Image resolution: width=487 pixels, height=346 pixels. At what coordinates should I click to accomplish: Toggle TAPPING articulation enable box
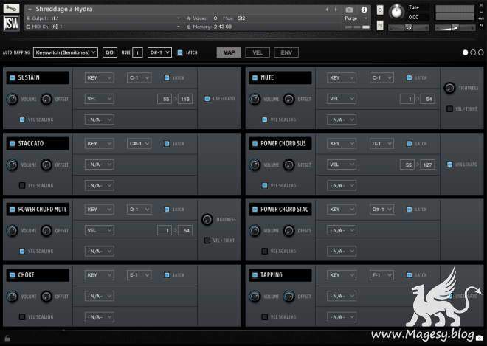point(255,275)
